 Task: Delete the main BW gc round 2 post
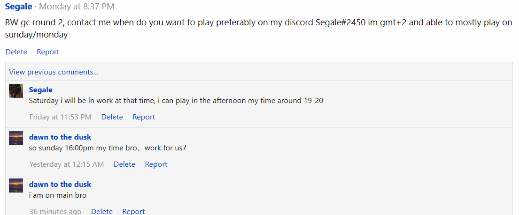[x=16, y=52]
